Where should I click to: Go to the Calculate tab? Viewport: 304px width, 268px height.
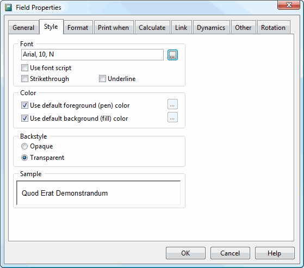tap(152, 28)
